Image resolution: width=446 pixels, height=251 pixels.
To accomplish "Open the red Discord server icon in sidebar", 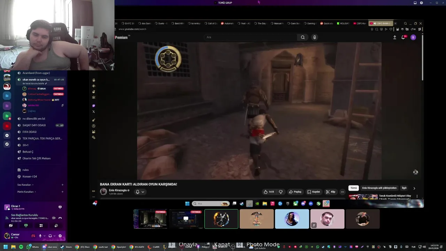I will coord(7,126).
